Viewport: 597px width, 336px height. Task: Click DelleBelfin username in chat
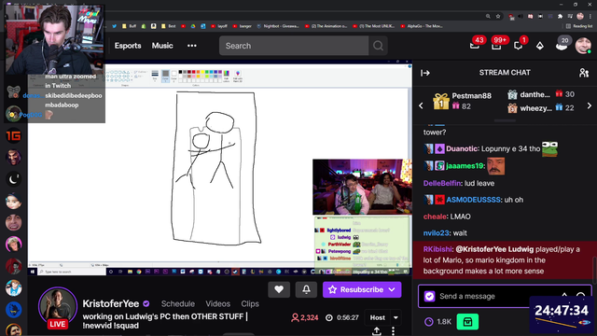(441, 183)
